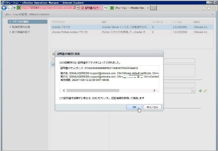Click the help question mark in solution dialog
Image resolution: width=218 pixels, height=151 pixels.
[212, 14]
